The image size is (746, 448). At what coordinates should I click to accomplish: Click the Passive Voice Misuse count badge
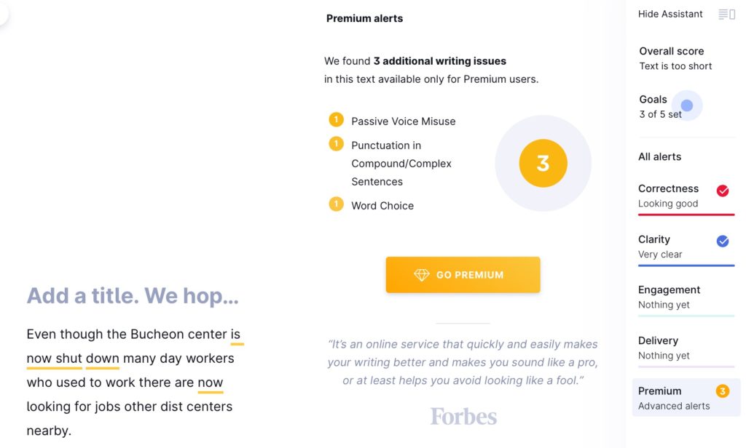click(x=336, y=120)
